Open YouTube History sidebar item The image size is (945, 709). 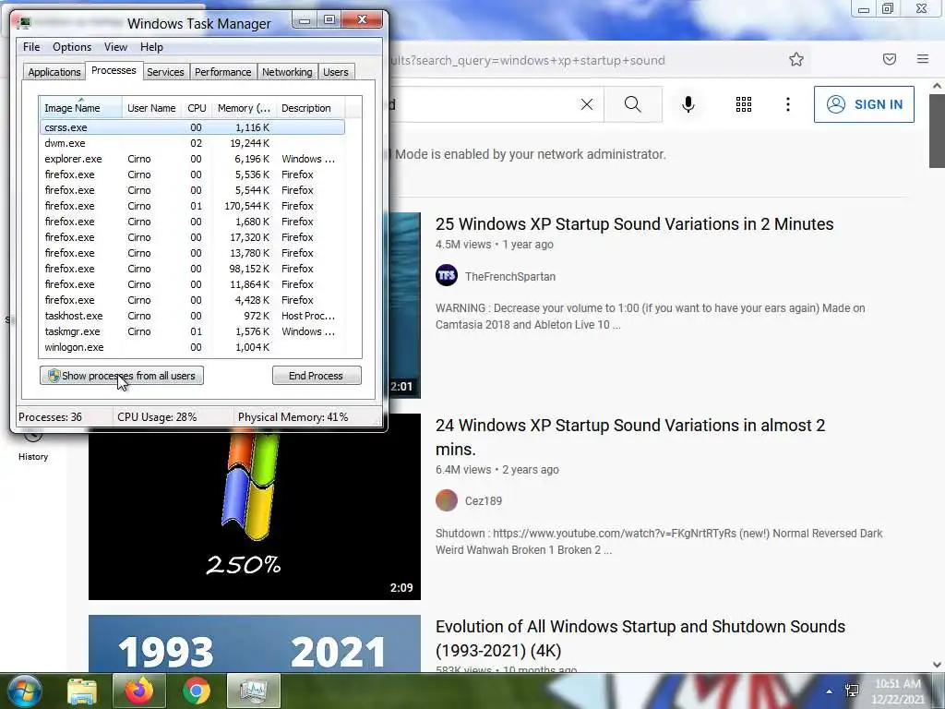pos(33,446)
